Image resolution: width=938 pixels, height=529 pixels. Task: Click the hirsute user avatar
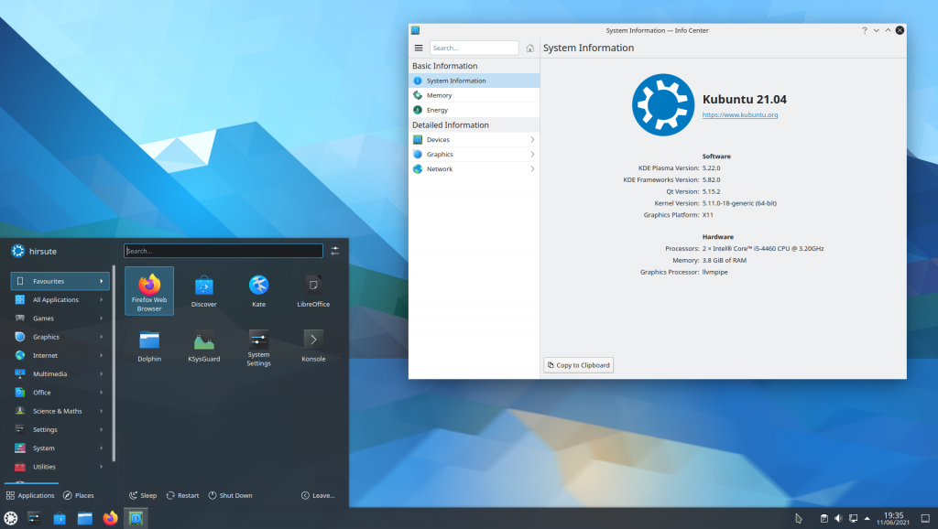click(18, 251)
